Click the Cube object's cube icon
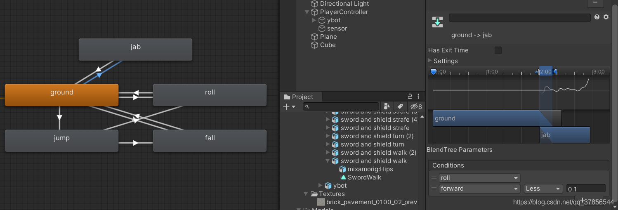618x210 pixels. 314,45
